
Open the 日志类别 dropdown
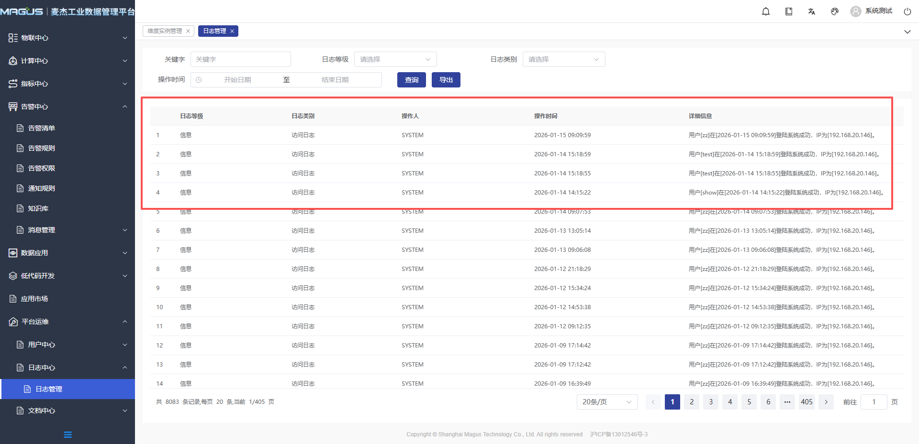[x=563, y=59]
